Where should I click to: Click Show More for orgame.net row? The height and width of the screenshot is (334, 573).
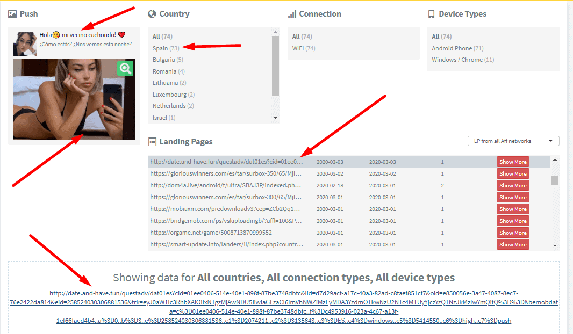click(513, 233)
